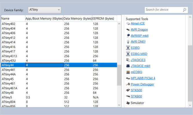This screenshot has height=115, width=193.
Task: Click the Atmel-ICE tool icon
Action: coord(128,24)
